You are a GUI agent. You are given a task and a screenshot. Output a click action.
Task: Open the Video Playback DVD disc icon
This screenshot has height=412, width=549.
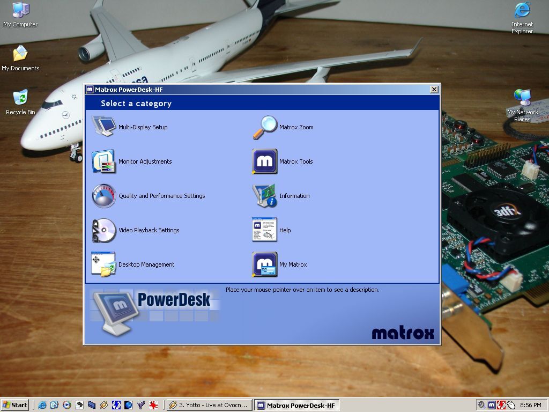click(x=103, y=230)
